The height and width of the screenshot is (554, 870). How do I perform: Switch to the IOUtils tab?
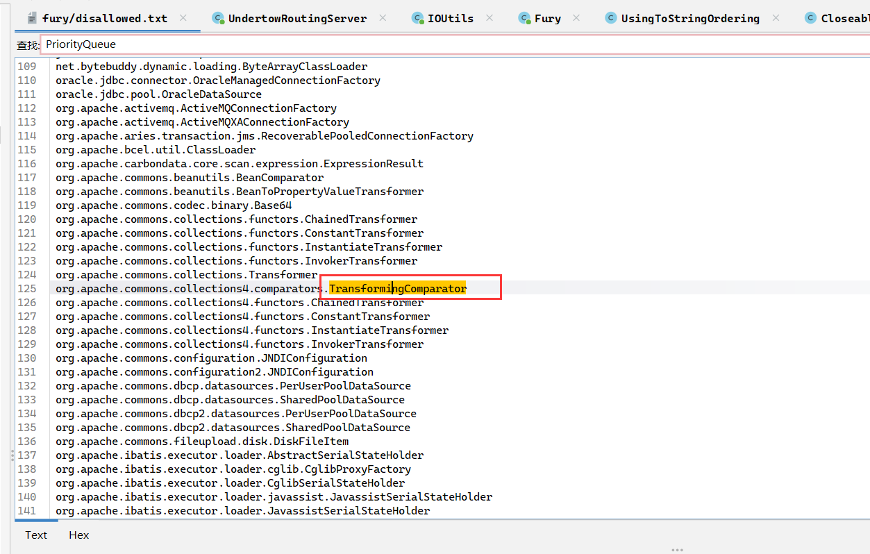tap(450, 19)
